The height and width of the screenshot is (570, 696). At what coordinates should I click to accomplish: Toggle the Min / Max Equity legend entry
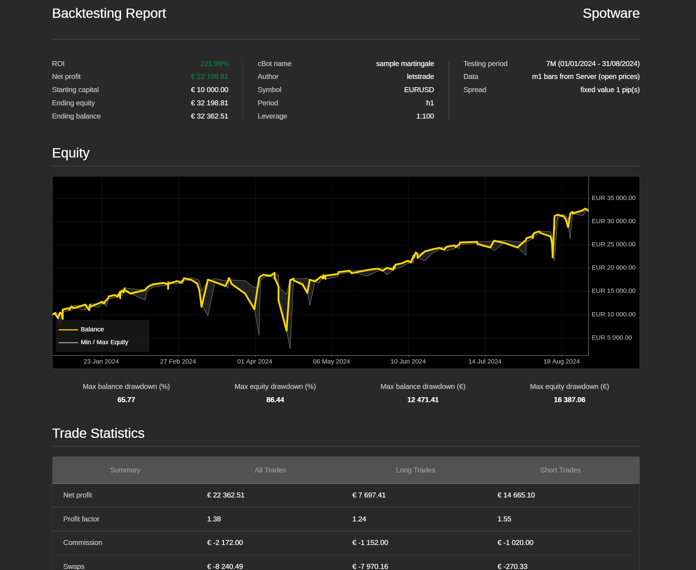coord(104,342)
